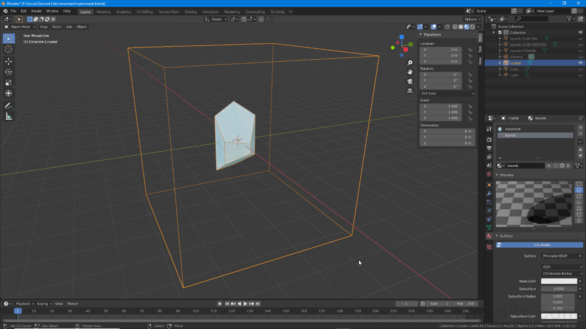Toggle Collection visibility eye in outliner
Viewport: 586px width, 329px height.
pos(581,32)
